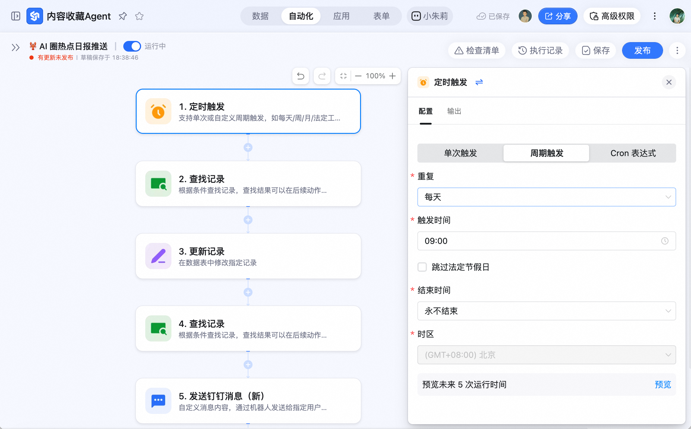Click the 发布 publish button
The image size is (691, 429).
pyautogui.click(x=642, y=50)
